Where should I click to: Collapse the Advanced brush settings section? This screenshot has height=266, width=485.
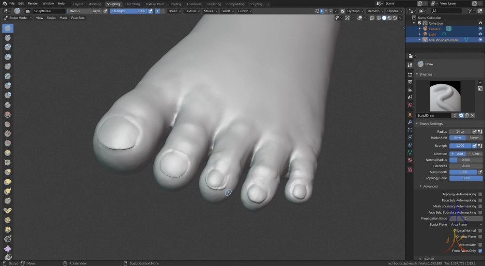click(429, 186)
